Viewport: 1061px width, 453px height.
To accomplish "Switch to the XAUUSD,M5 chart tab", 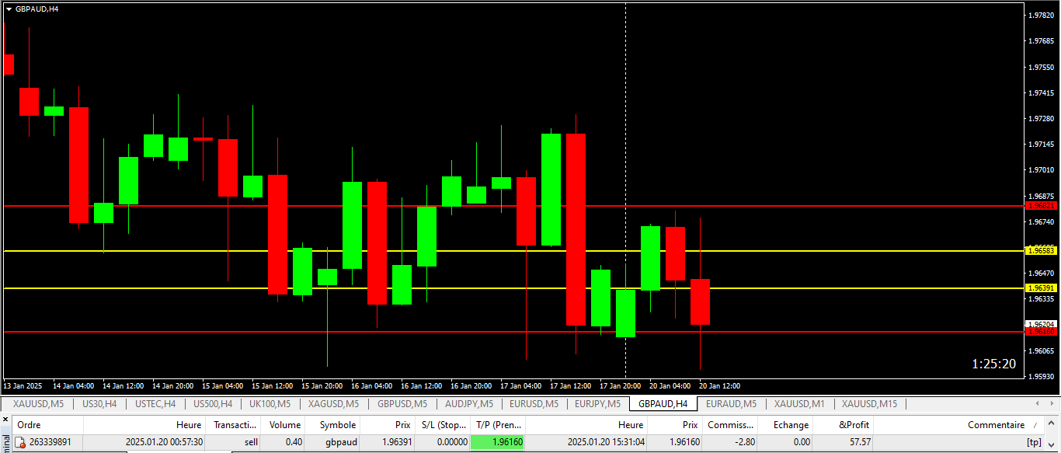I will click(x=38, y=404).
